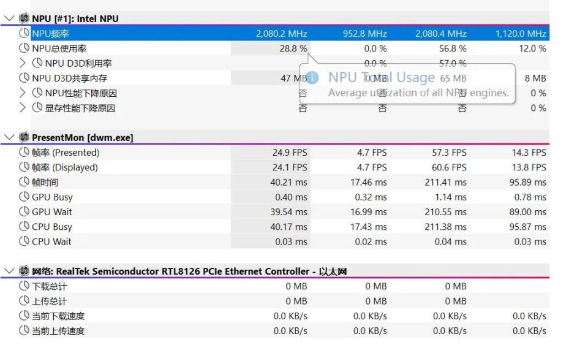Screen dimensions: 588x350
Task: Select the CPU Wait sensor row
Action: [51, 242]
